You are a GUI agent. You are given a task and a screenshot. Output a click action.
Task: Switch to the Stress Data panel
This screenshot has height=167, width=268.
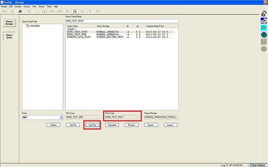[9, 36]
